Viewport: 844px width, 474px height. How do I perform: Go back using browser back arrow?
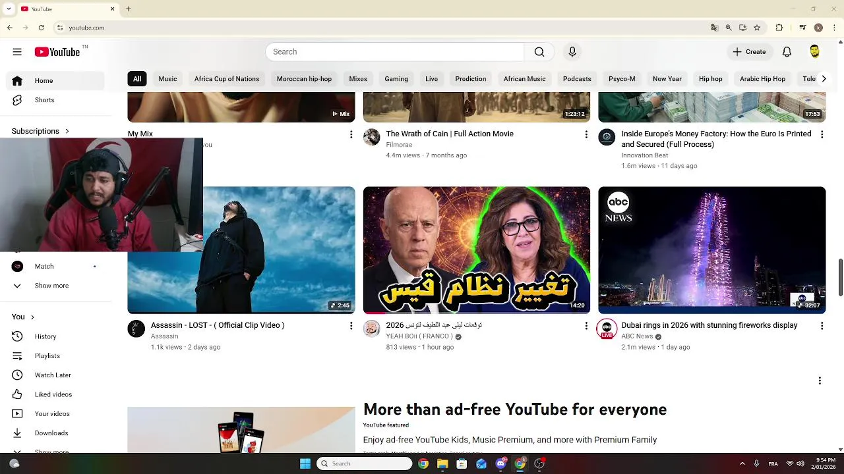[9, 28]
